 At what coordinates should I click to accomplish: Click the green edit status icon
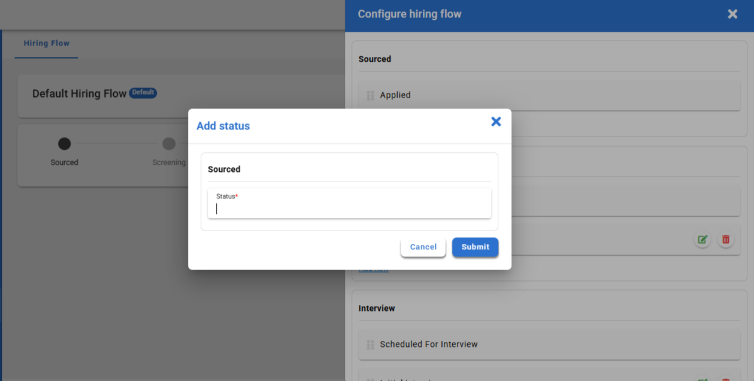(702, 240)
